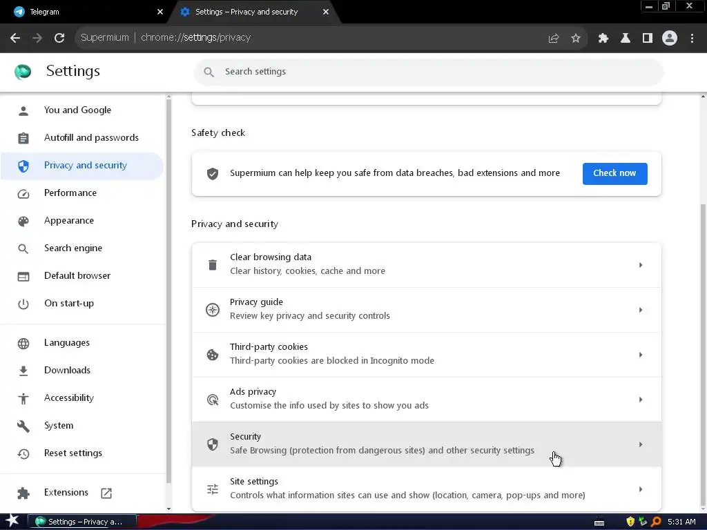Click the Settings task in the taskbar
707x530 pixels.
pyautogui.click(x=82, y=522)
